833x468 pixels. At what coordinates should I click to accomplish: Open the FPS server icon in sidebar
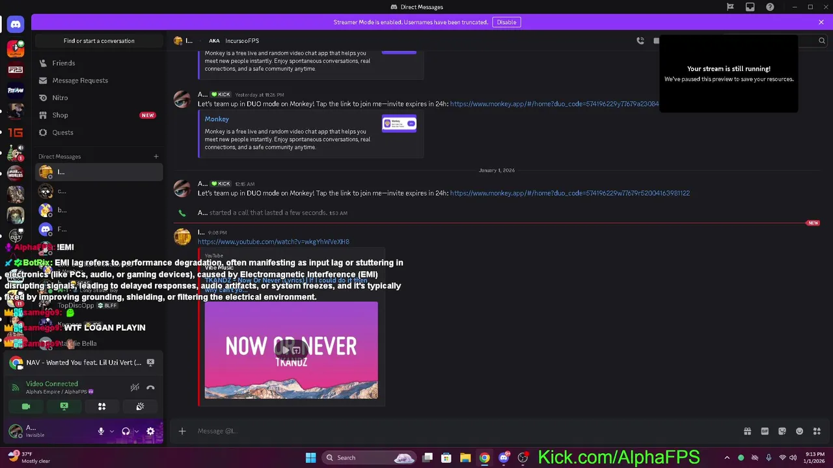(16, 70)
